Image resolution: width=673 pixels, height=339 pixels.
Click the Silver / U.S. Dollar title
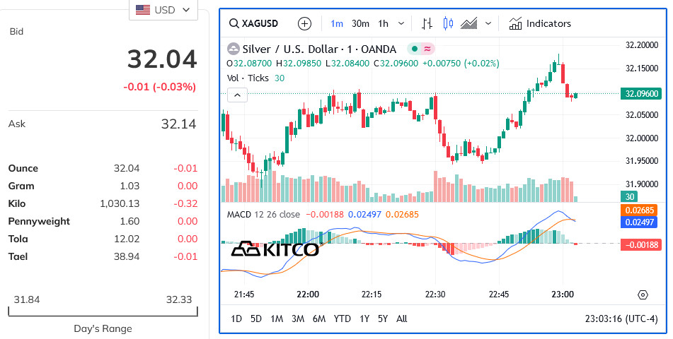tap(319, 49)
